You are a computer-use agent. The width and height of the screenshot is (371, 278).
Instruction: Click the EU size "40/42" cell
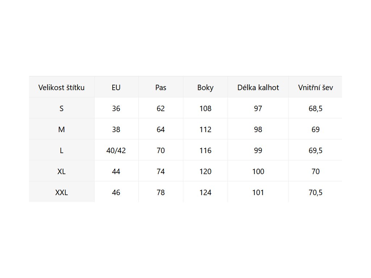(x=116, y=151)
